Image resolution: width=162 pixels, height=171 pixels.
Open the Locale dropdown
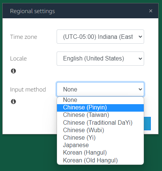[100, 59]
